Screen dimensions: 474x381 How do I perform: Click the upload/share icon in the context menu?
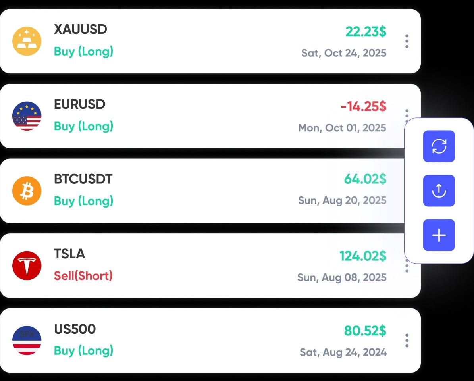click(x=439, y=190)
